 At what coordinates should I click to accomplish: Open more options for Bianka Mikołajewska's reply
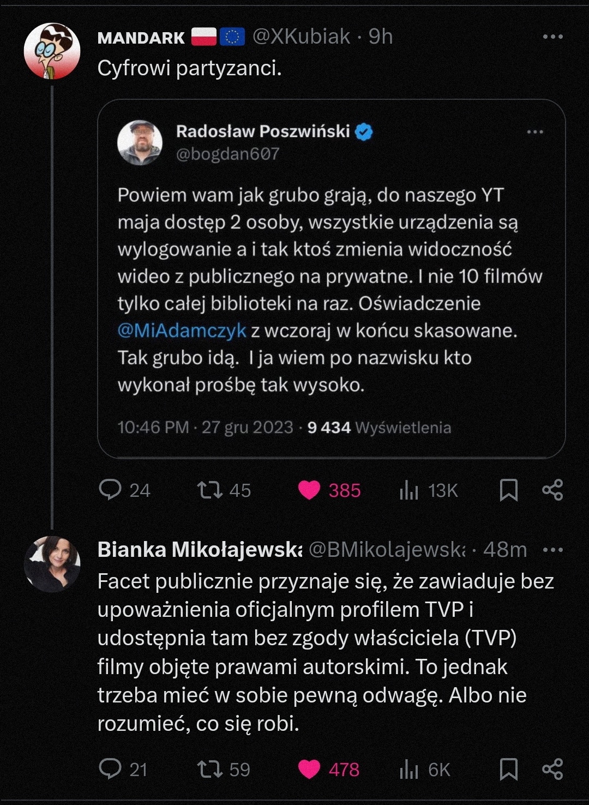pos(553,550)
